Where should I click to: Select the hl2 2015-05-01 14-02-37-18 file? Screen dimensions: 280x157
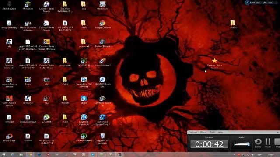(46, 139)
